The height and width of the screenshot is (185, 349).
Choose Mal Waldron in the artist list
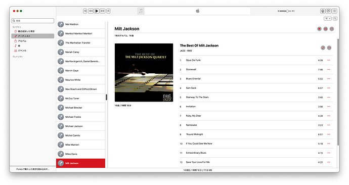pos(80,24)
